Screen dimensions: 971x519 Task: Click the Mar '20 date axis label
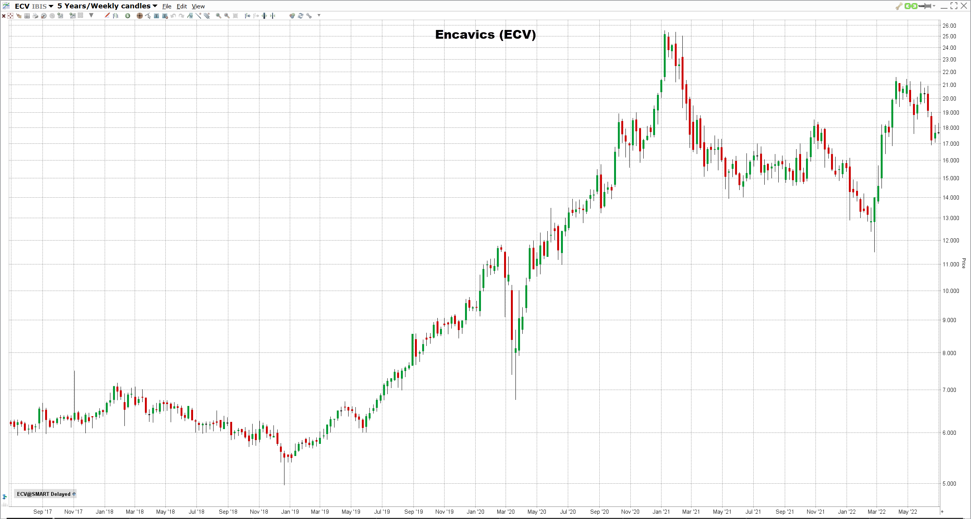tap(506, 512)
